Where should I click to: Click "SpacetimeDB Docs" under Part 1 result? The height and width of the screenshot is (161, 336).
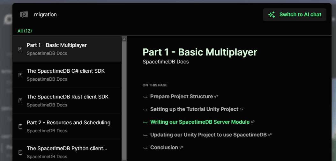(47, 53)
